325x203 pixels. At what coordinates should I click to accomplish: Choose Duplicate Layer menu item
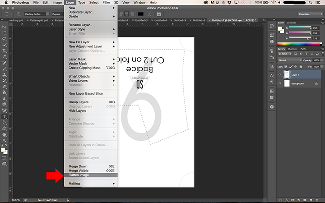91,12
